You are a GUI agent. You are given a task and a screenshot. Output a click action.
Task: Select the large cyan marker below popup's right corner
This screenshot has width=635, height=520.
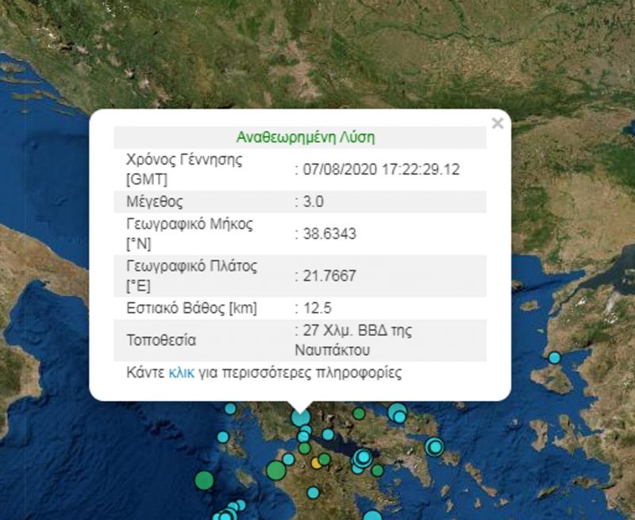click(398, 412)
